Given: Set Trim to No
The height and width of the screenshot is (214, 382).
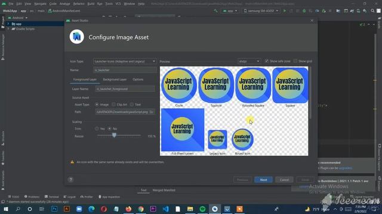Looking at the screenshot, I should [110, 128].
